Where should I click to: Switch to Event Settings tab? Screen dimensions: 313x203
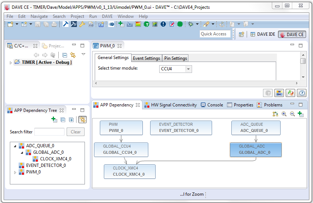(x=146, y=58)
